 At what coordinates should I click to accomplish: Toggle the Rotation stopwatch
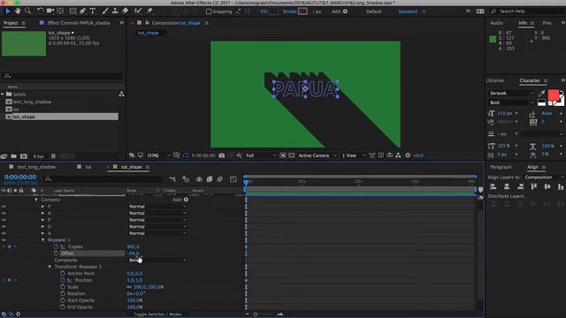(x=63, y=294)
